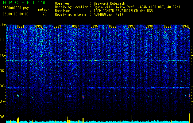Click the 0935 time marker
The height and width of the screenshot is (123, 193).
(94, 26)
